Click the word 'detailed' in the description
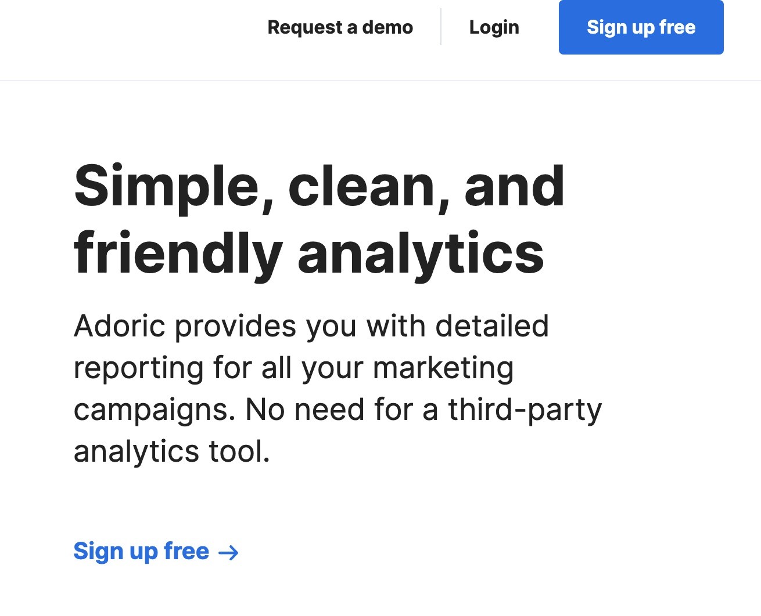 coord(492,326)
